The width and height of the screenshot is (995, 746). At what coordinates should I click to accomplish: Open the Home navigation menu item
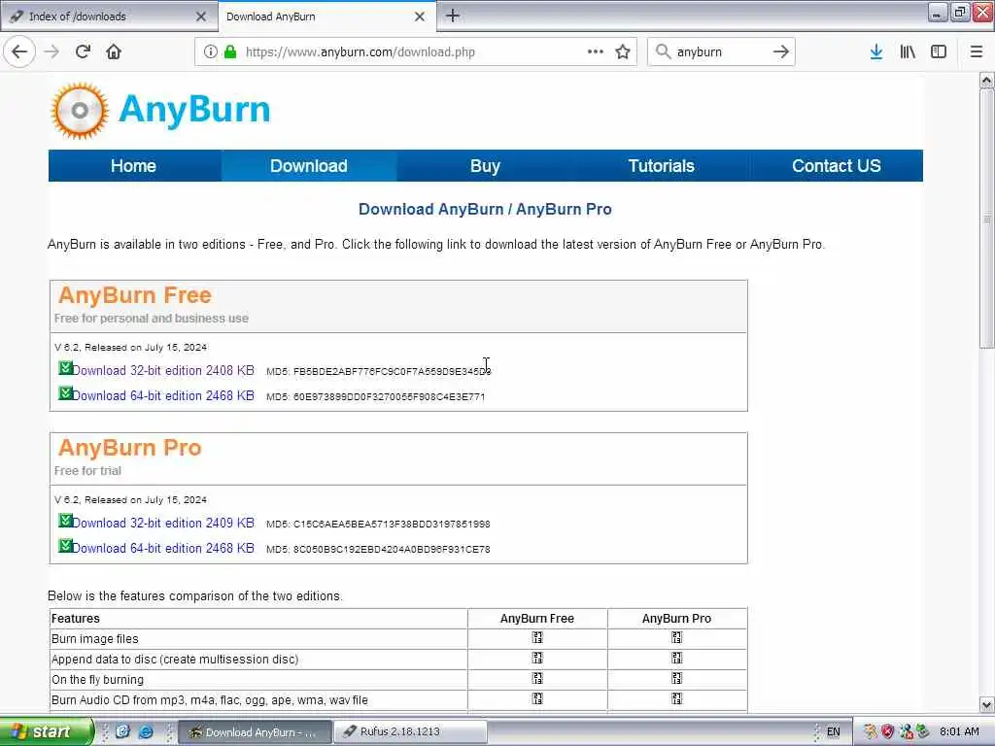tap(133, 165)
